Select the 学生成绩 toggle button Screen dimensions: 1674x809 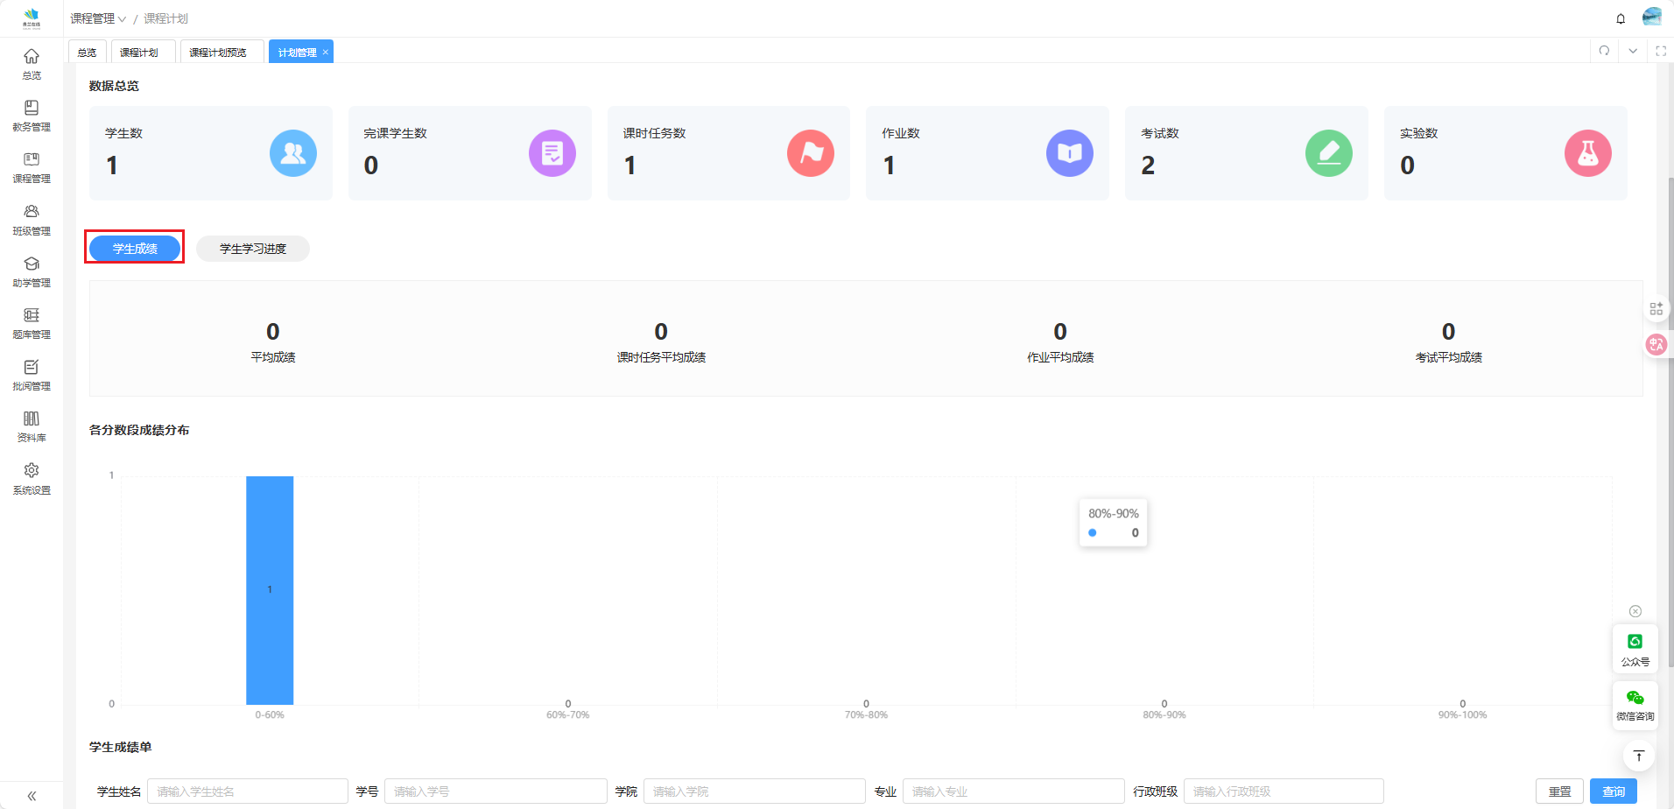pos(135,249)
